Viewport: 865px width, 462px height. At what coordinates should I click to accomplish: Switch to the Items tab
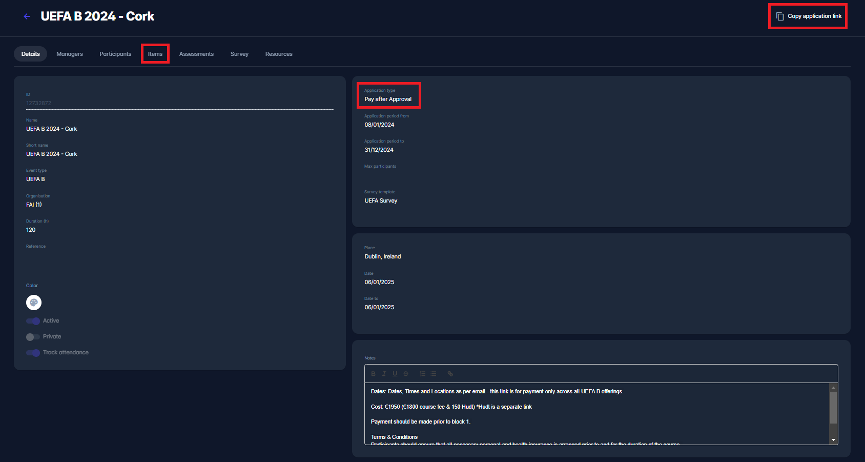[155, 54]
